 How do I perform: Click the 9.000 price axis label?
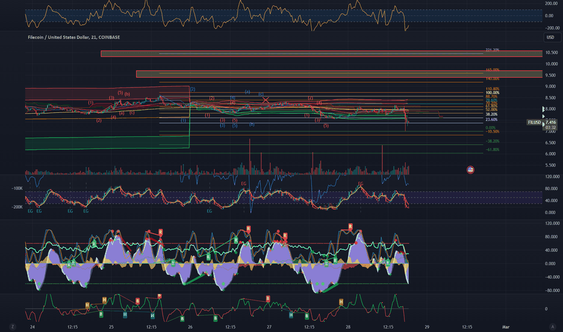pyautogui.click(x=550, y=86)
